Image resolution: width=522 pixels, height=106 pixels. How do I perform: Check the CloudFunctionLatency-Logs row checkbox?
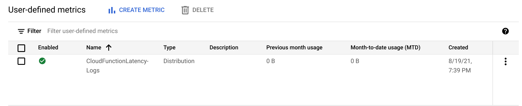coord(21,61)
